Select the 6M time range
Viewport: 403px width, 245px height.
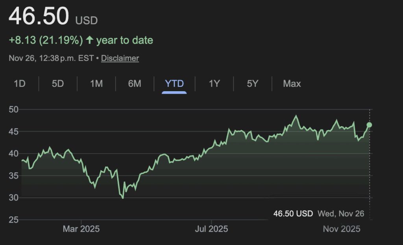click(x=135, y=83)
